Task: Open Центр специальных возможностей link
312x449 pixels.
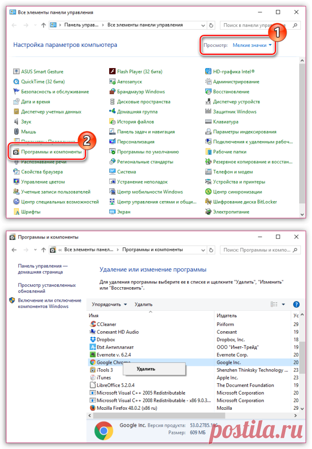Action: (x=60, y=202)
